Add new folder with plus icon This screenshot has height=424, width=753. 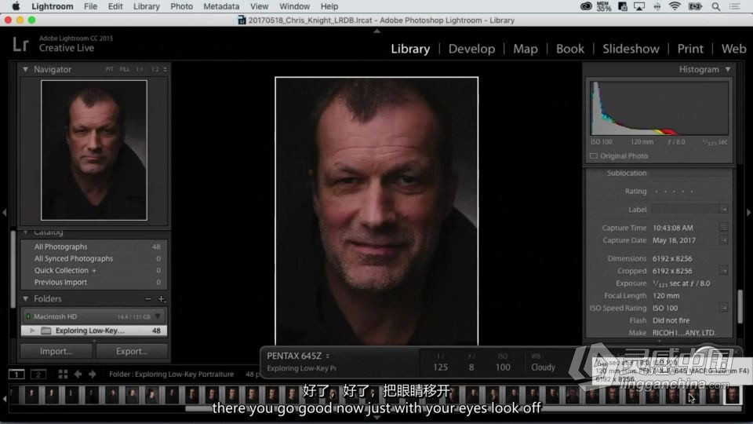coord(162,298)
